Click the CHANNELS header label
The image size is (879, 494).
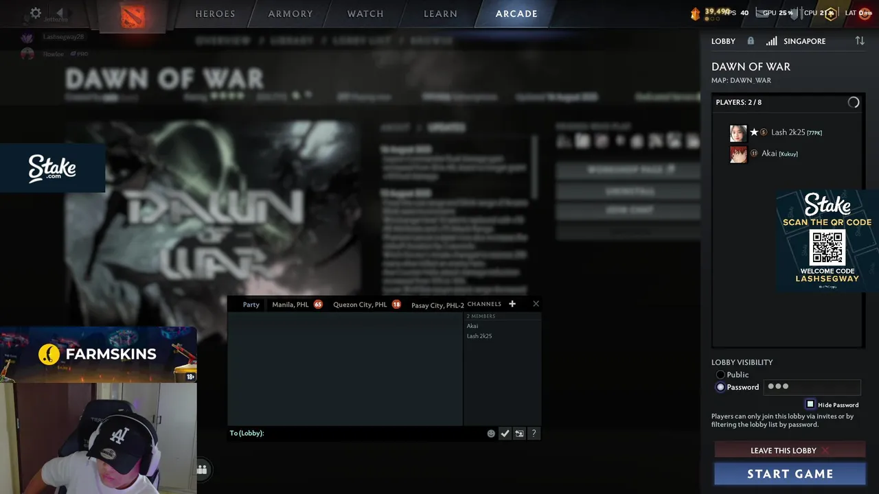pos(484,304)
